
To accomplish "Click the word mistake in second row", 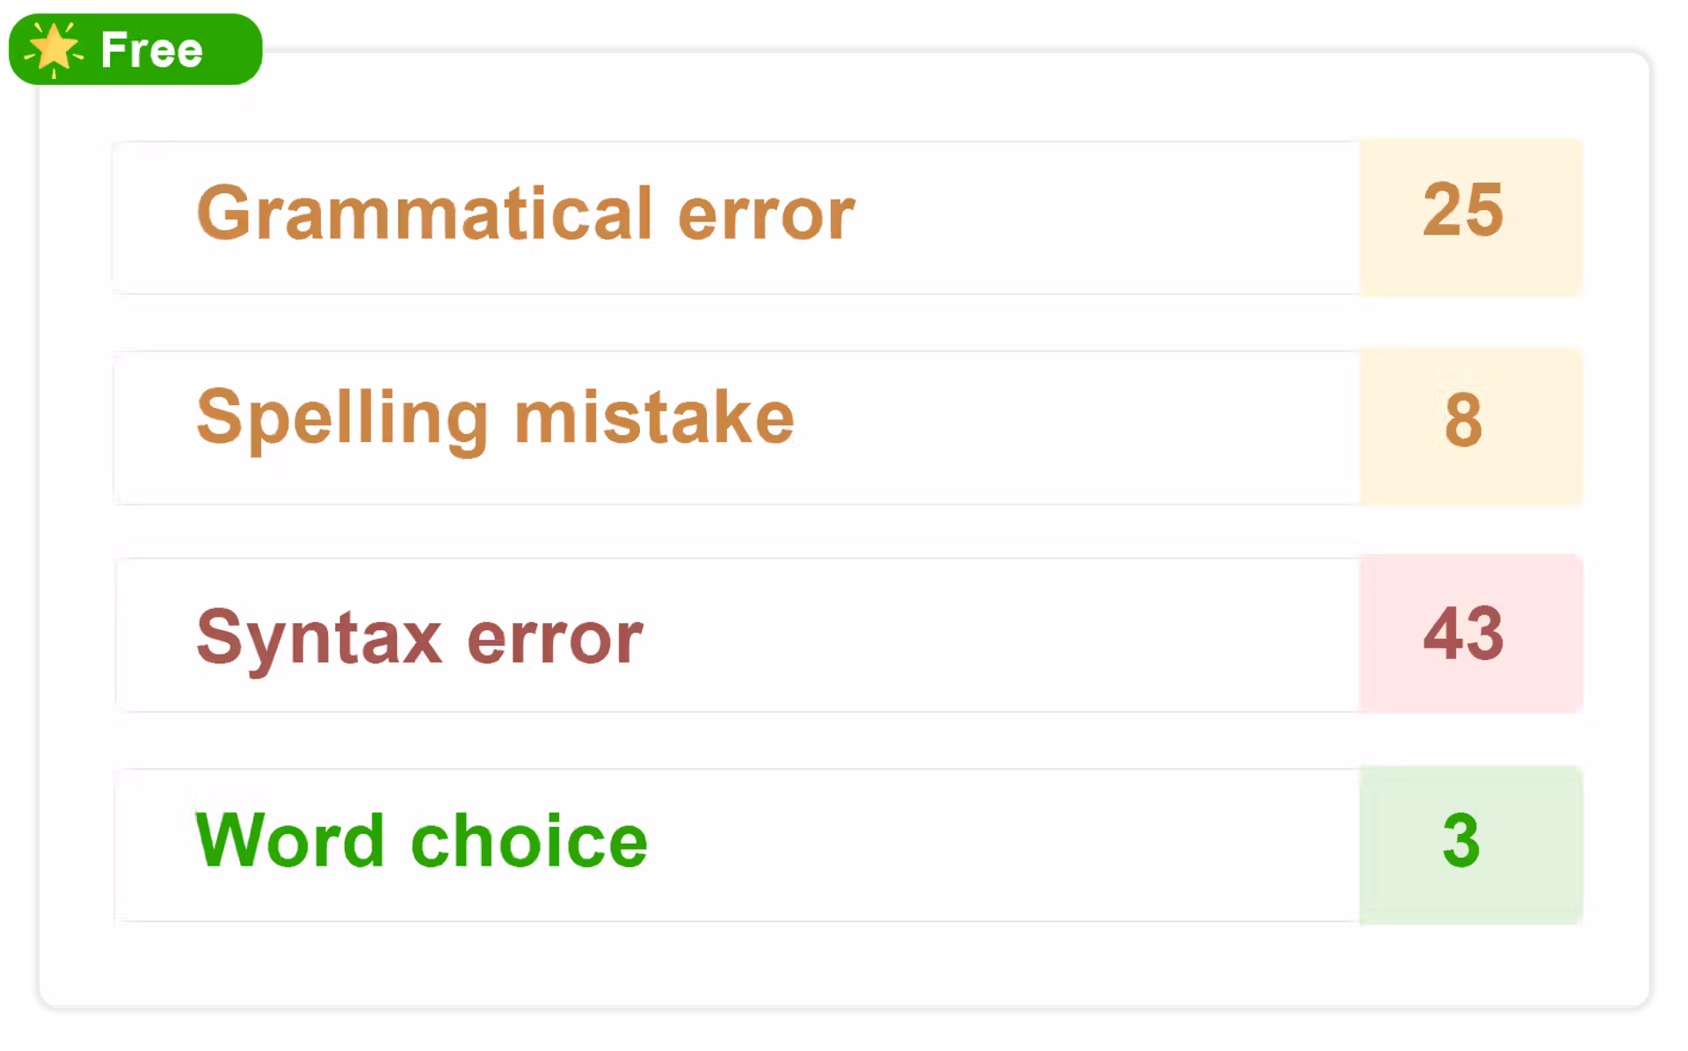I will tap(654, 418).
